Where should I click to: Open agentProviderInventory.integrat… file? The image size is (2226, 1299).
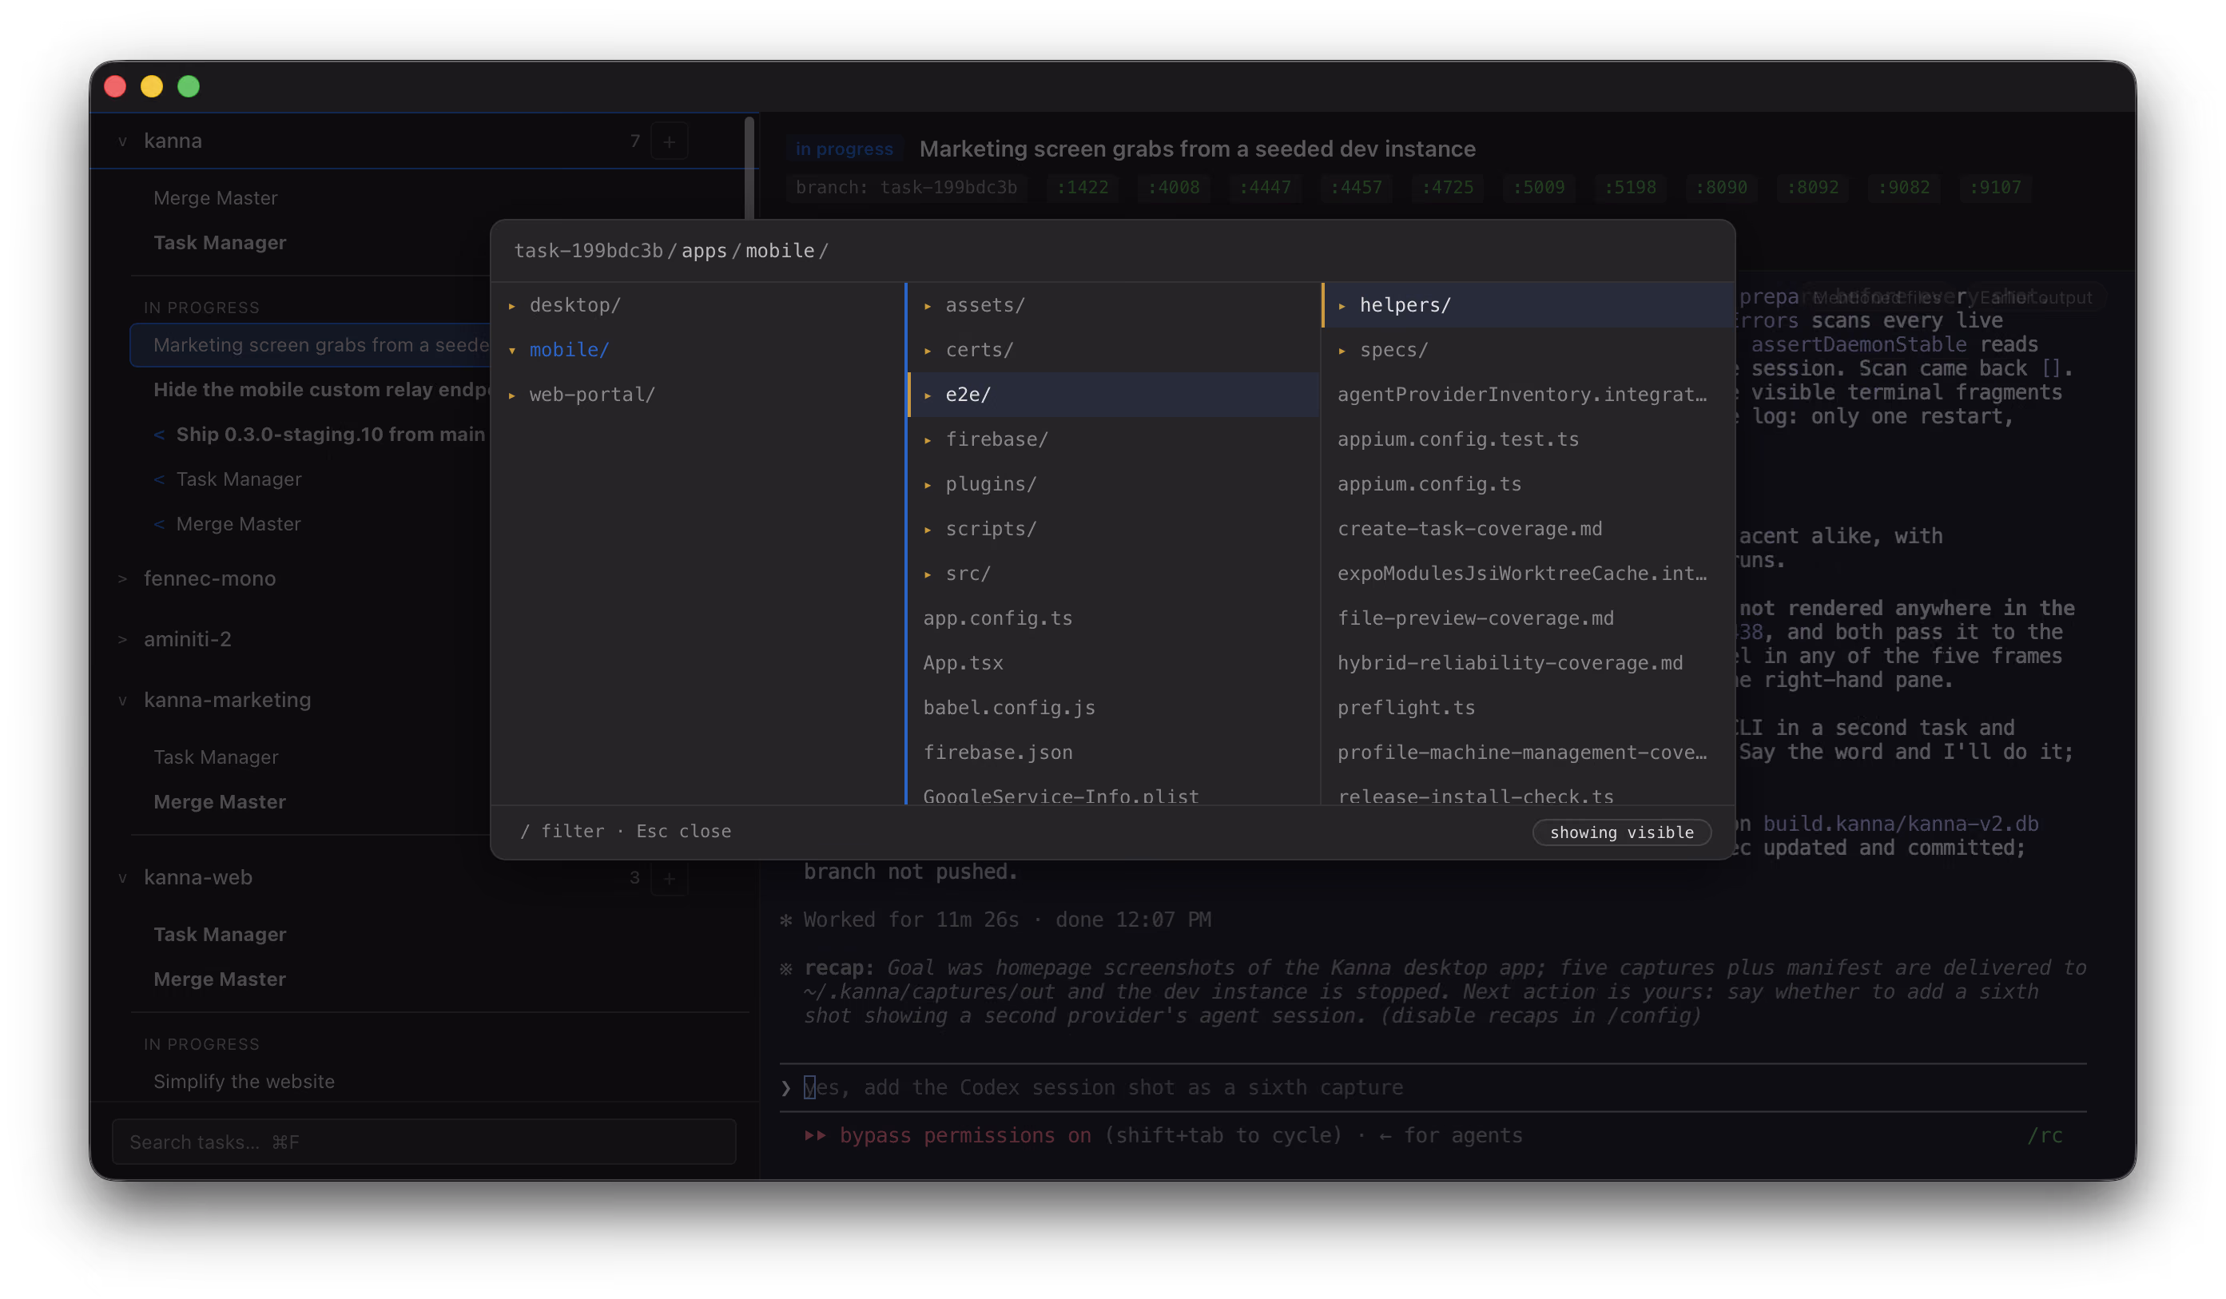pyautogui.click(x=1528, y=395)
